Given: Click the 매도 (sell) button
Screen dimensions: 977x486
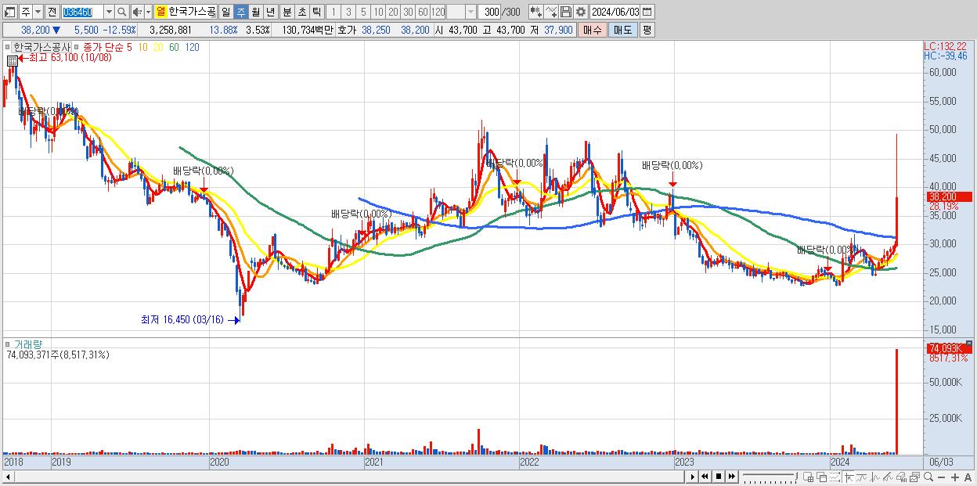Looking at the screenshot, I should (x=622, y=30).
